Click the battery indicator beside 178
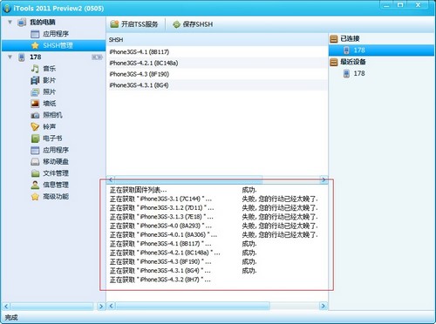 [97, 57]
